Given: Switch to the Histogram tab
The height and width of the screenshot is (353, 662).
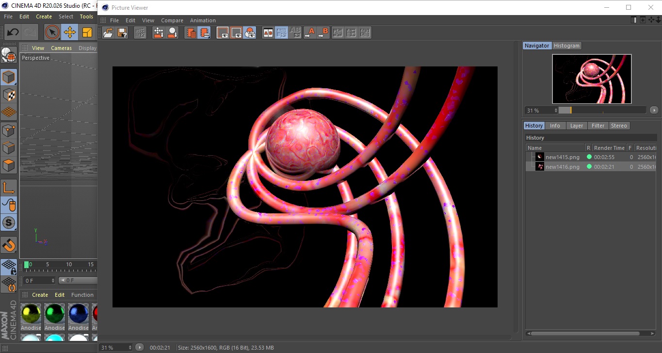Looking at the screenshot, I should (566, 46).
